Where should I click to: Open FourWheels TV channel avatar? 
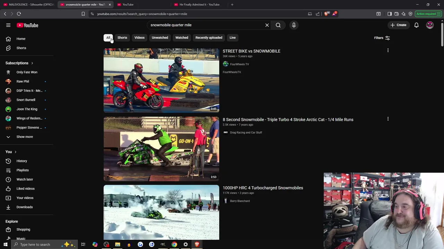[x=225, y=64]
